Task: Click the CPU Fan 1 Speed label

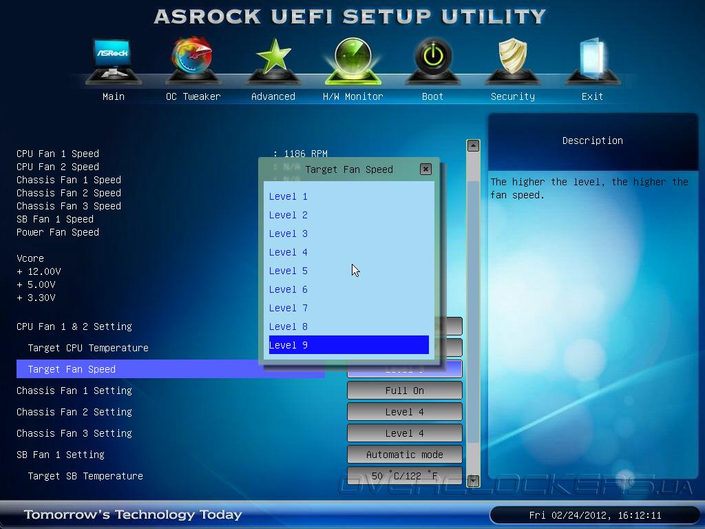Action: pos(58,154)
